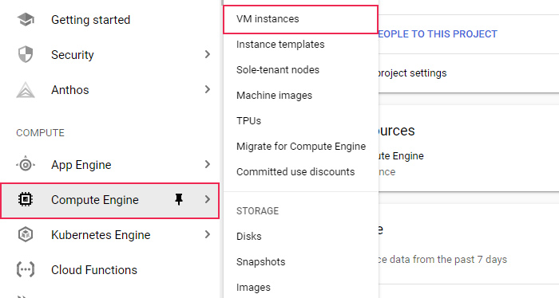559x298 pixels.
Task: Expand the App Engine submenu chevron
Action: [x=208, y=164]
